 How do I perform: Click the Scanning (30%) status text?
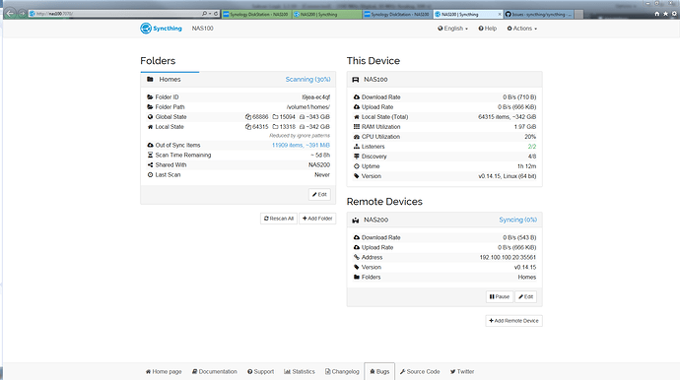coord(307,80)
